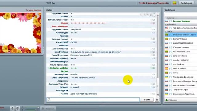Click the first small icon in chat header toolbar
The height and width of the screenshot is (111, 197).
click(141, 15)
